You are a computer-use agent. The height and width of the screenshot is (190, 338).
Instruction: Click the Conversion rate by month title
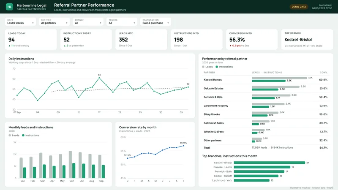pyautogui.click(x=138, y=128)
